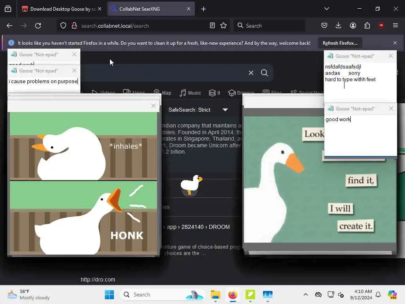Go back with the browser back arrow

[9, 26]
